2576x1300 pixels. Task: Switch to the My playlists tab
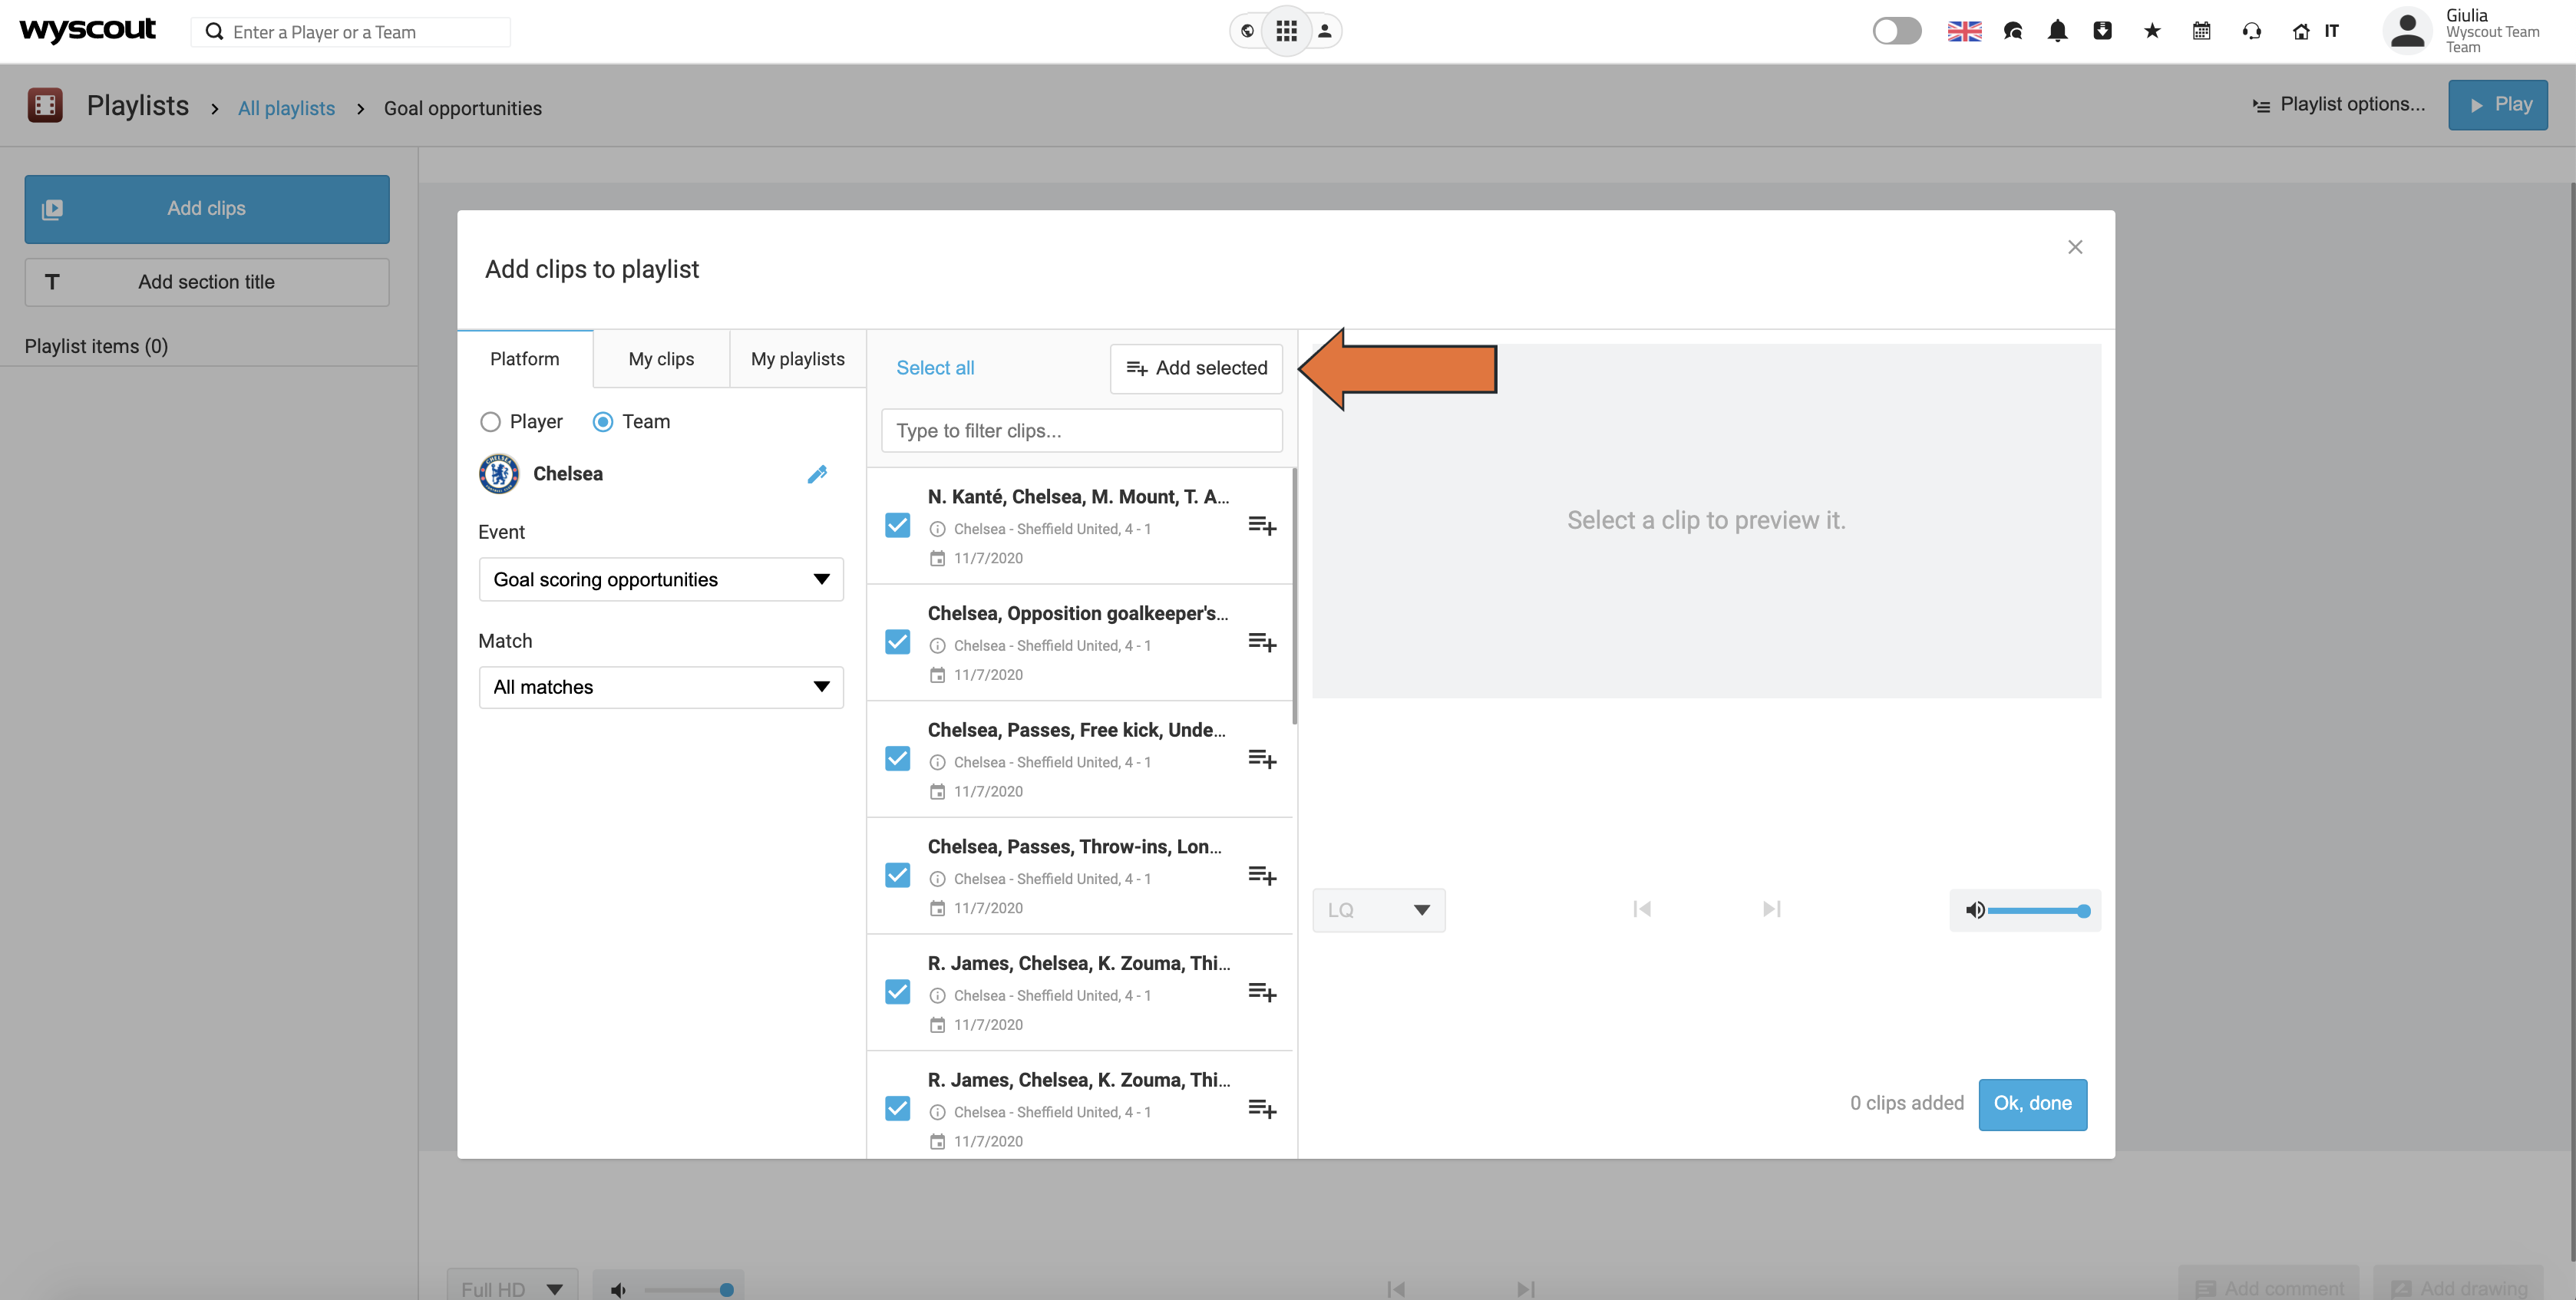coord(797,358)
